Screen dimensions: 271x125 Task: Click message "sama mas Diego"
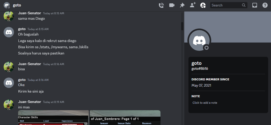point(32,18)
